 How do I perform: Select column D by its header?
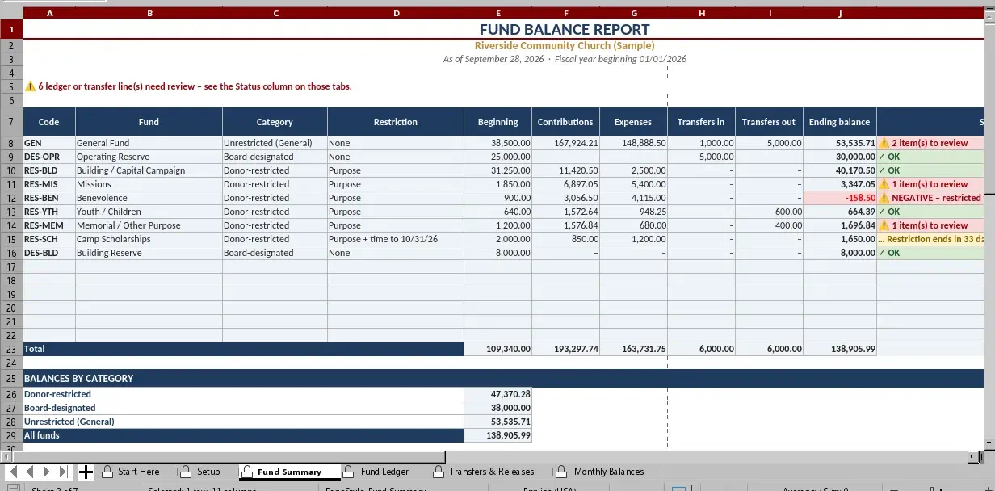pos(396,13)
